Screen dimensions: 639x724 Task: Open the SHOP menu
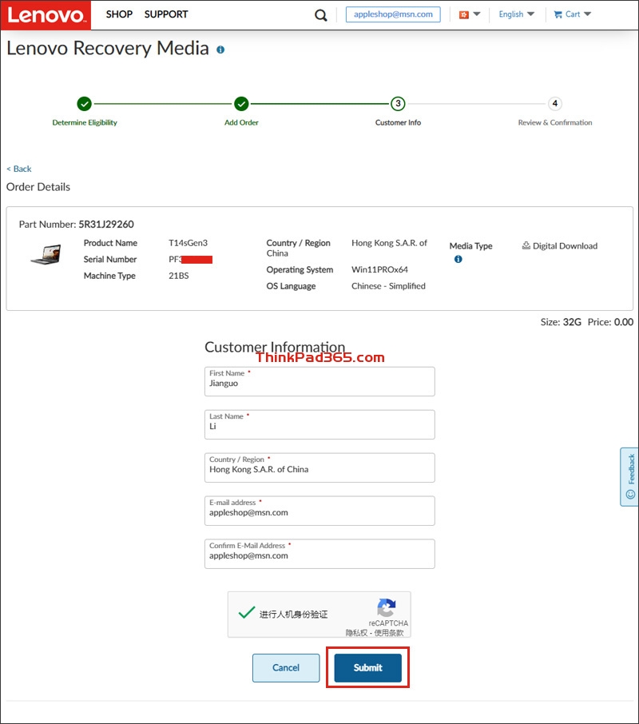pyautogui.click(x=119, y=14)
